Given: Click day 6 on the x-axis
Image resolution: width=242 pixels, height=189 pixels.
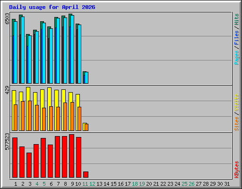Looking at the screenshot, I should [51, 184].
